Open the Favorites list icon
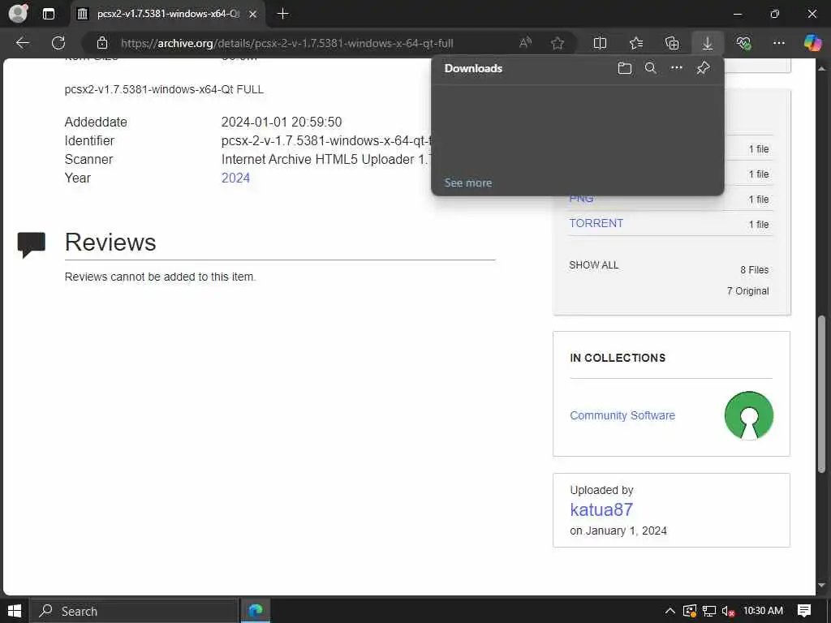The height and width of the screenshot is (623, 831). click(x=636, y=43)
